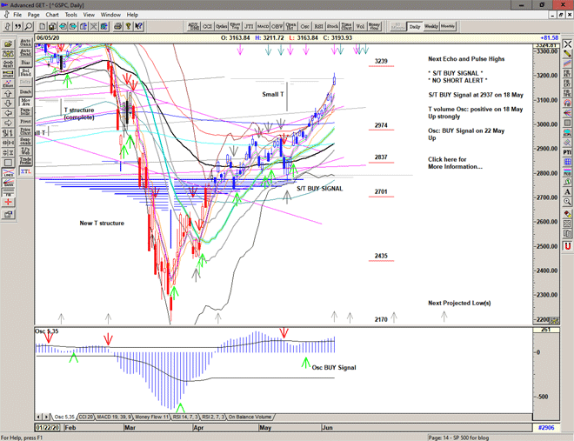574x441 pixels.
Task: Toggle the XTL study button
Action: point(25,171)
